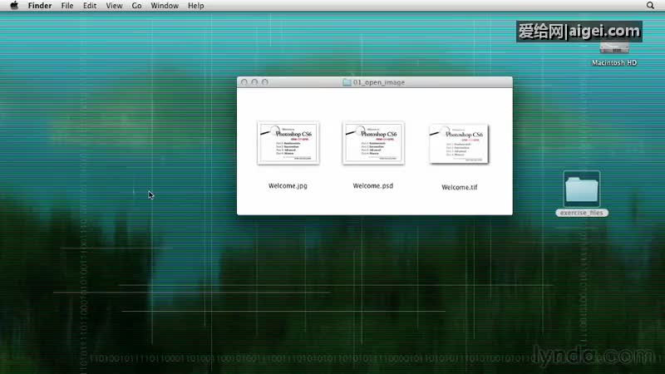Image resolution: width=665 pixels, height=374 pixels.
Task: Open the Edit menu
Action: click(90, 6)
